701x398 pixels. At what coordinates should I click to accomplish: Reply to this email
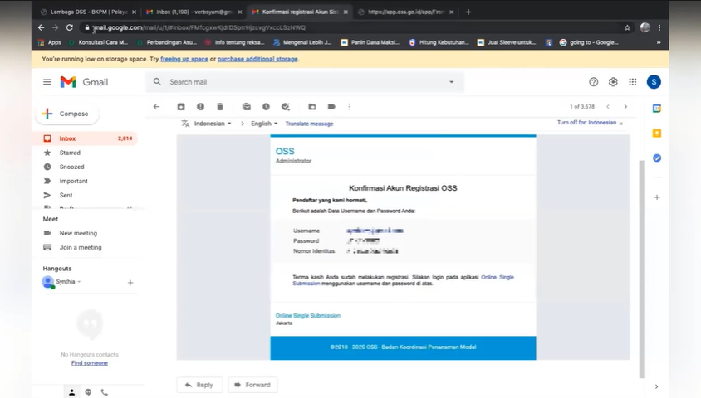coord(199,385)
